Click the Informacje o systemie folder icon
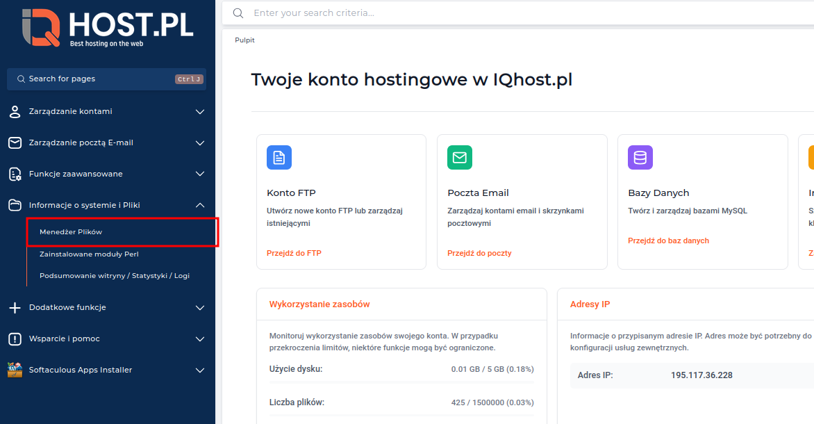 click(x=15, y=205)
